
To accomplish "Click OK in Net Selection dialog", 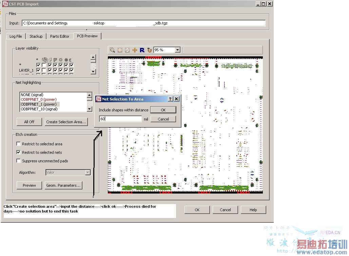I will pos(163,110).
